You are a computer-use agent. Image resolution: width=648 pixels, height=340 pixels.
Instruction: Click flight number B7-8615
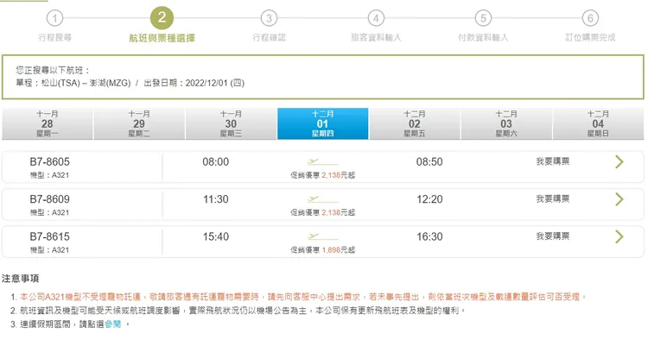tap(49, 236)
